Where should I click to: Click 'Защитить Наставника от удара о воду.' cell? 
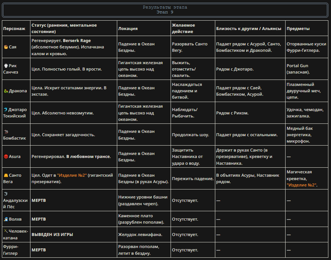pos(193,157)
